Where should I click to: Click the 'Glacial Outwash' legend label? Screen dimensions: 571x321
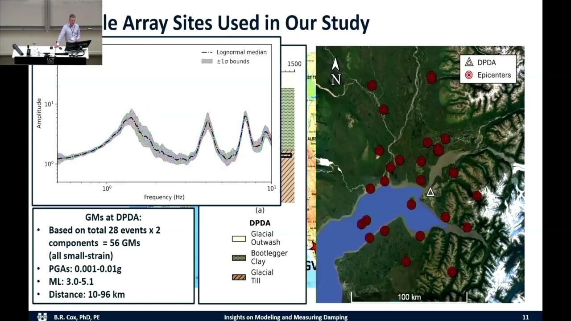265,238
